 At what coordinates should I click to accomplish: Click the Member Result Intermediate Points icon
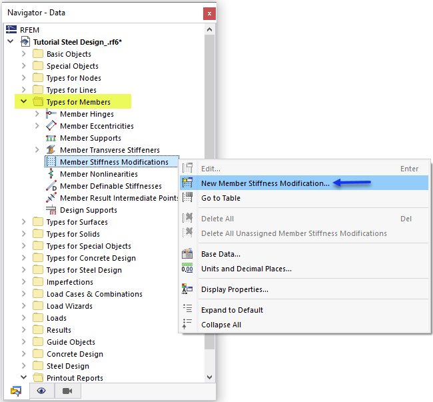51,198
